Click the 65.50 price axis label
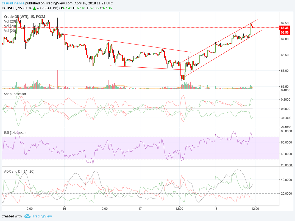295x221 pixels. tap(285, 87)
